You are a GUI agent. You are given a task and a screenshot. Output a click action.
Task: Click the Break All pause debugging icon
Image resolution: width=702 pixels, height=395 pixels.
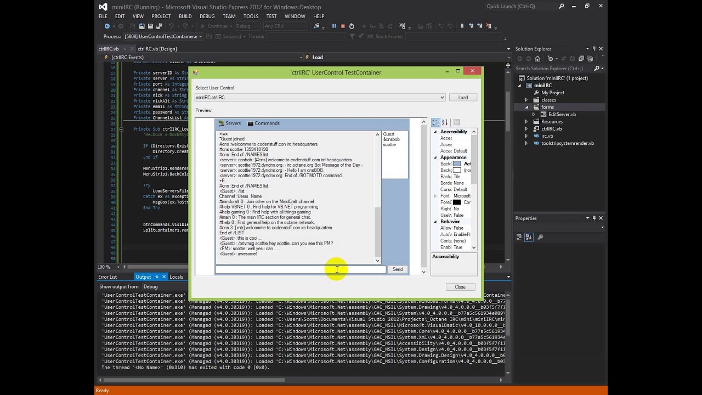333,26
